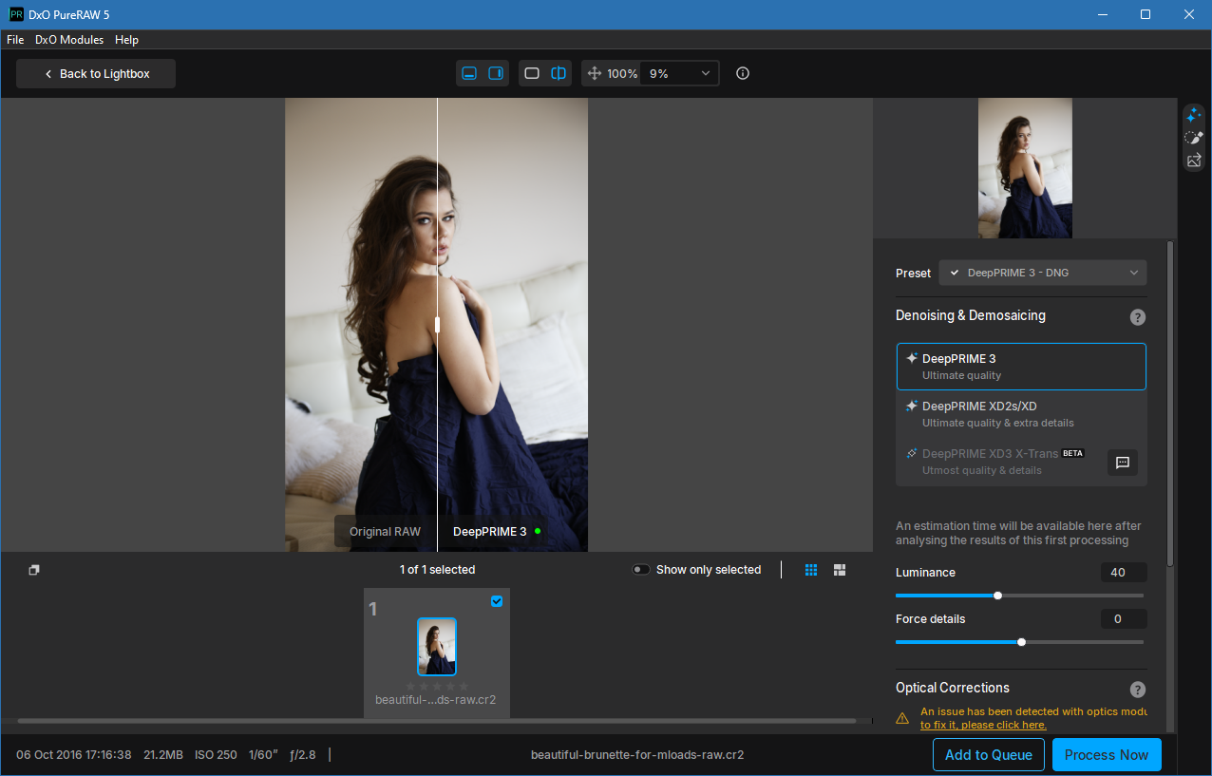The width and height of the screenshot is (1212, 776).
Task: Click the DeepPRIME 3 preview label
Action: pos(490,532)
